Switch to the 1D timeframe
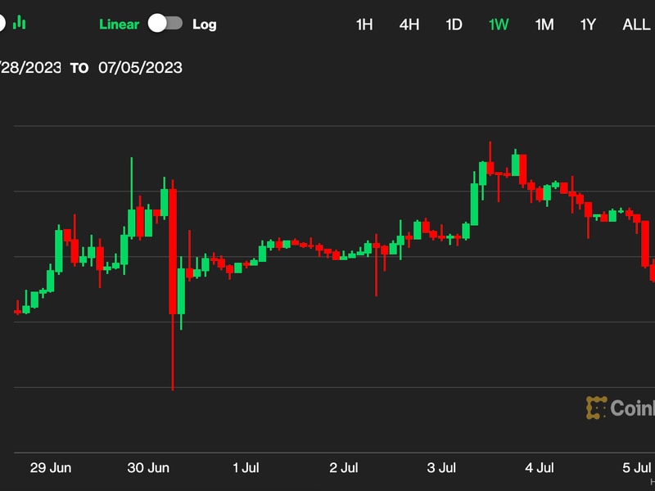 point(454,25)
